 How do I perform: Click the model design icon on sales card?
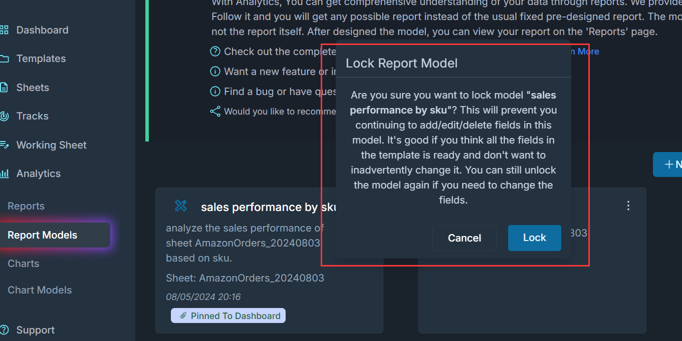(181, 205)
